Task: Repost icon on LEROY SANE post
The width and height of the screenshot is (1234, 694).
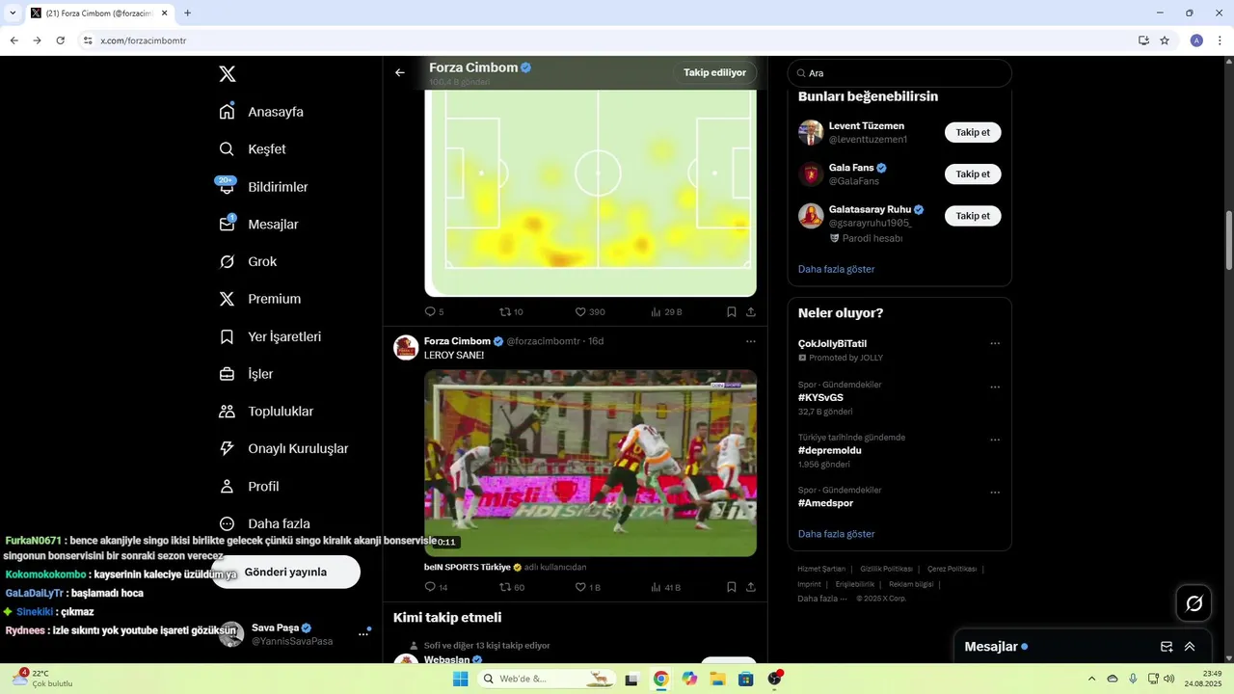Action: click(x=504, y=587)
